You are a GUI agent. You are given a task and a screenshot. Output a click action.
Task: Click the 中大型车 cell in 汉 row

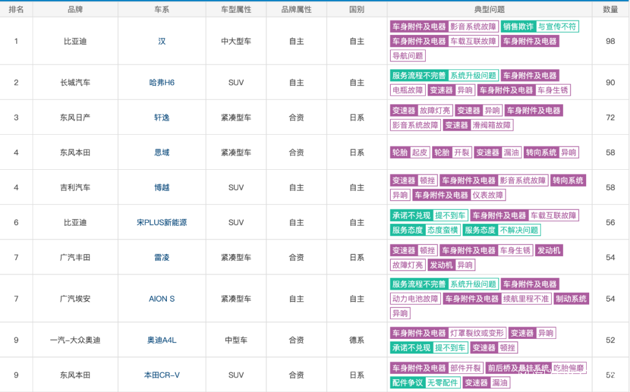(x=236, y=41)
